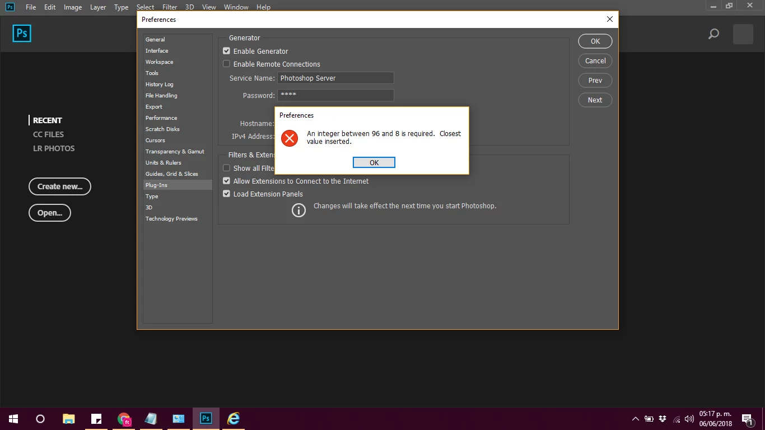Open the search magnifier icon
The width and height of the screenshot is (765, 430).
(713, 34)
